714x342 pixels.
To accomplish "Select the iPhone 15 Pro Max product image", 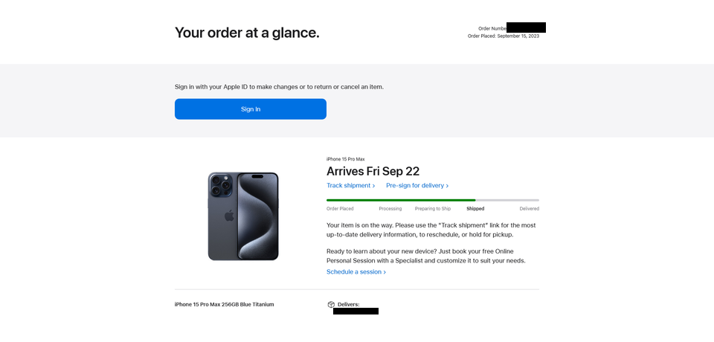I will click(x=243, y=216).
